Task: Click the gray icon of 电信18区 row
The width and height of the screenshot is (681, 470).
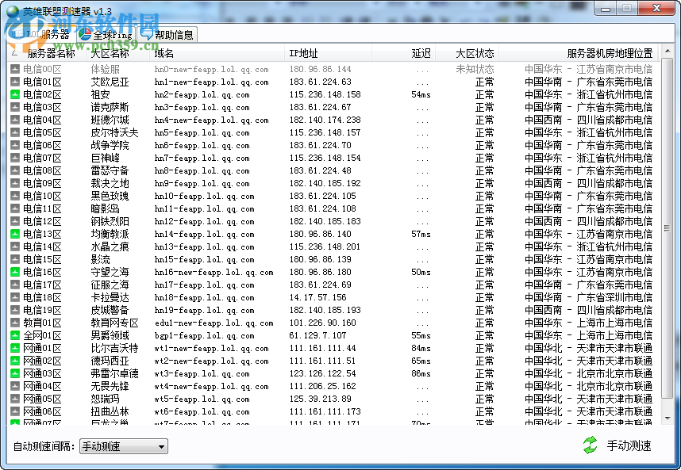Action: [15, 297]
